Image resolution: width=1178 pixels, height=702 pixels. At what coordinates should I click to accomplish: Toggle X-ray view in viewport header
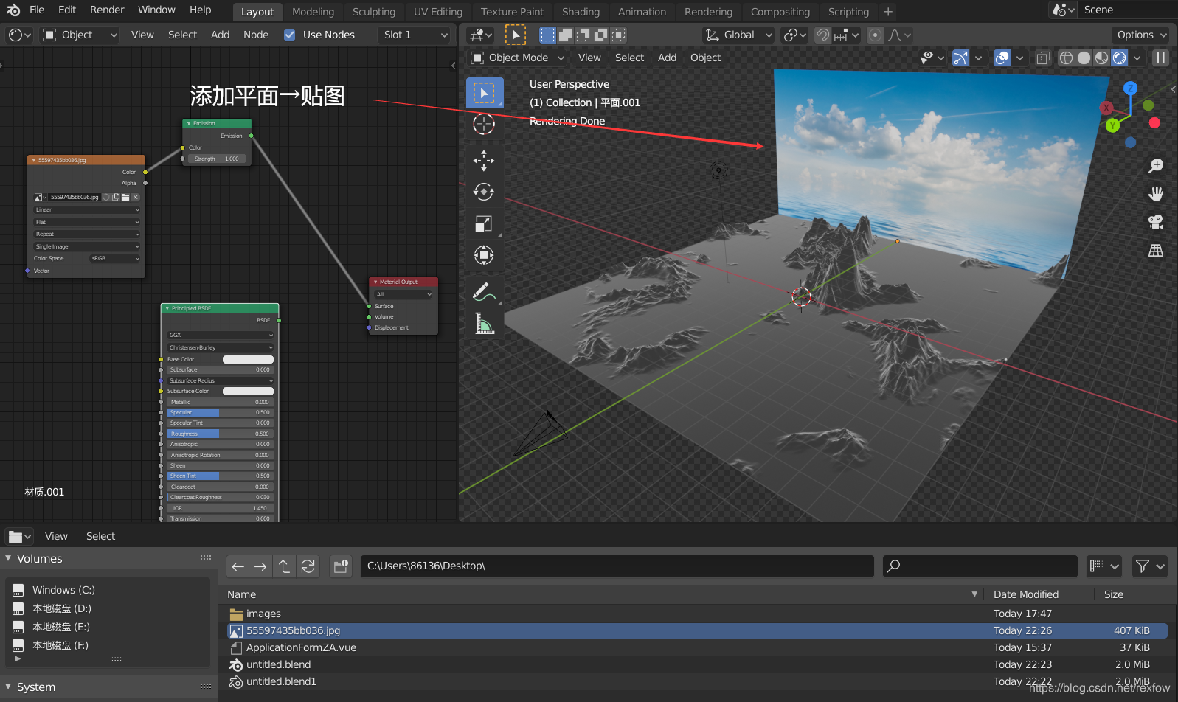click(x=1043, y=58)
